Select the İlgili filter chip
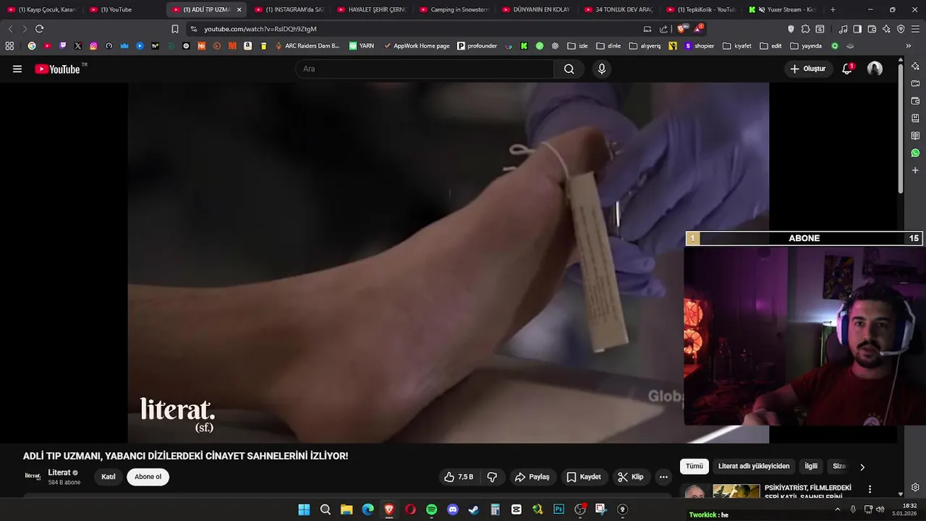 tap(811, 467)
